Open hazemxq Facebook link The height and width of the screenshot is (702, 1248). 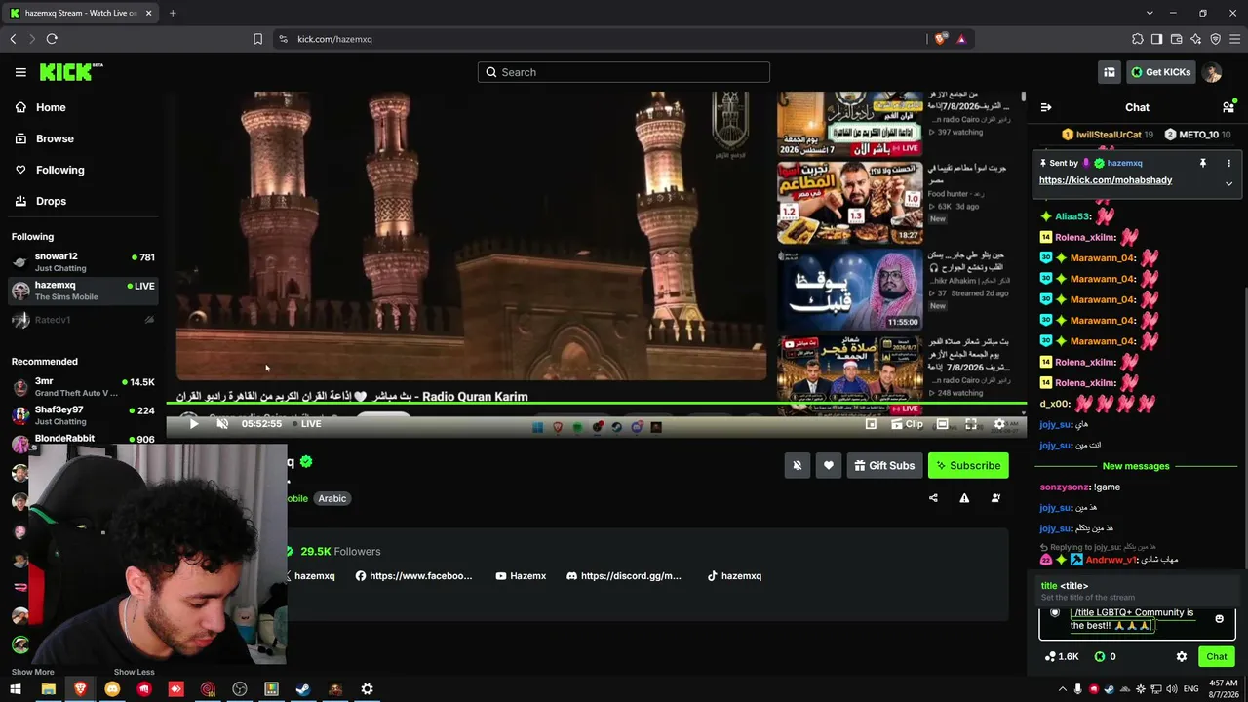coord(413,576)
